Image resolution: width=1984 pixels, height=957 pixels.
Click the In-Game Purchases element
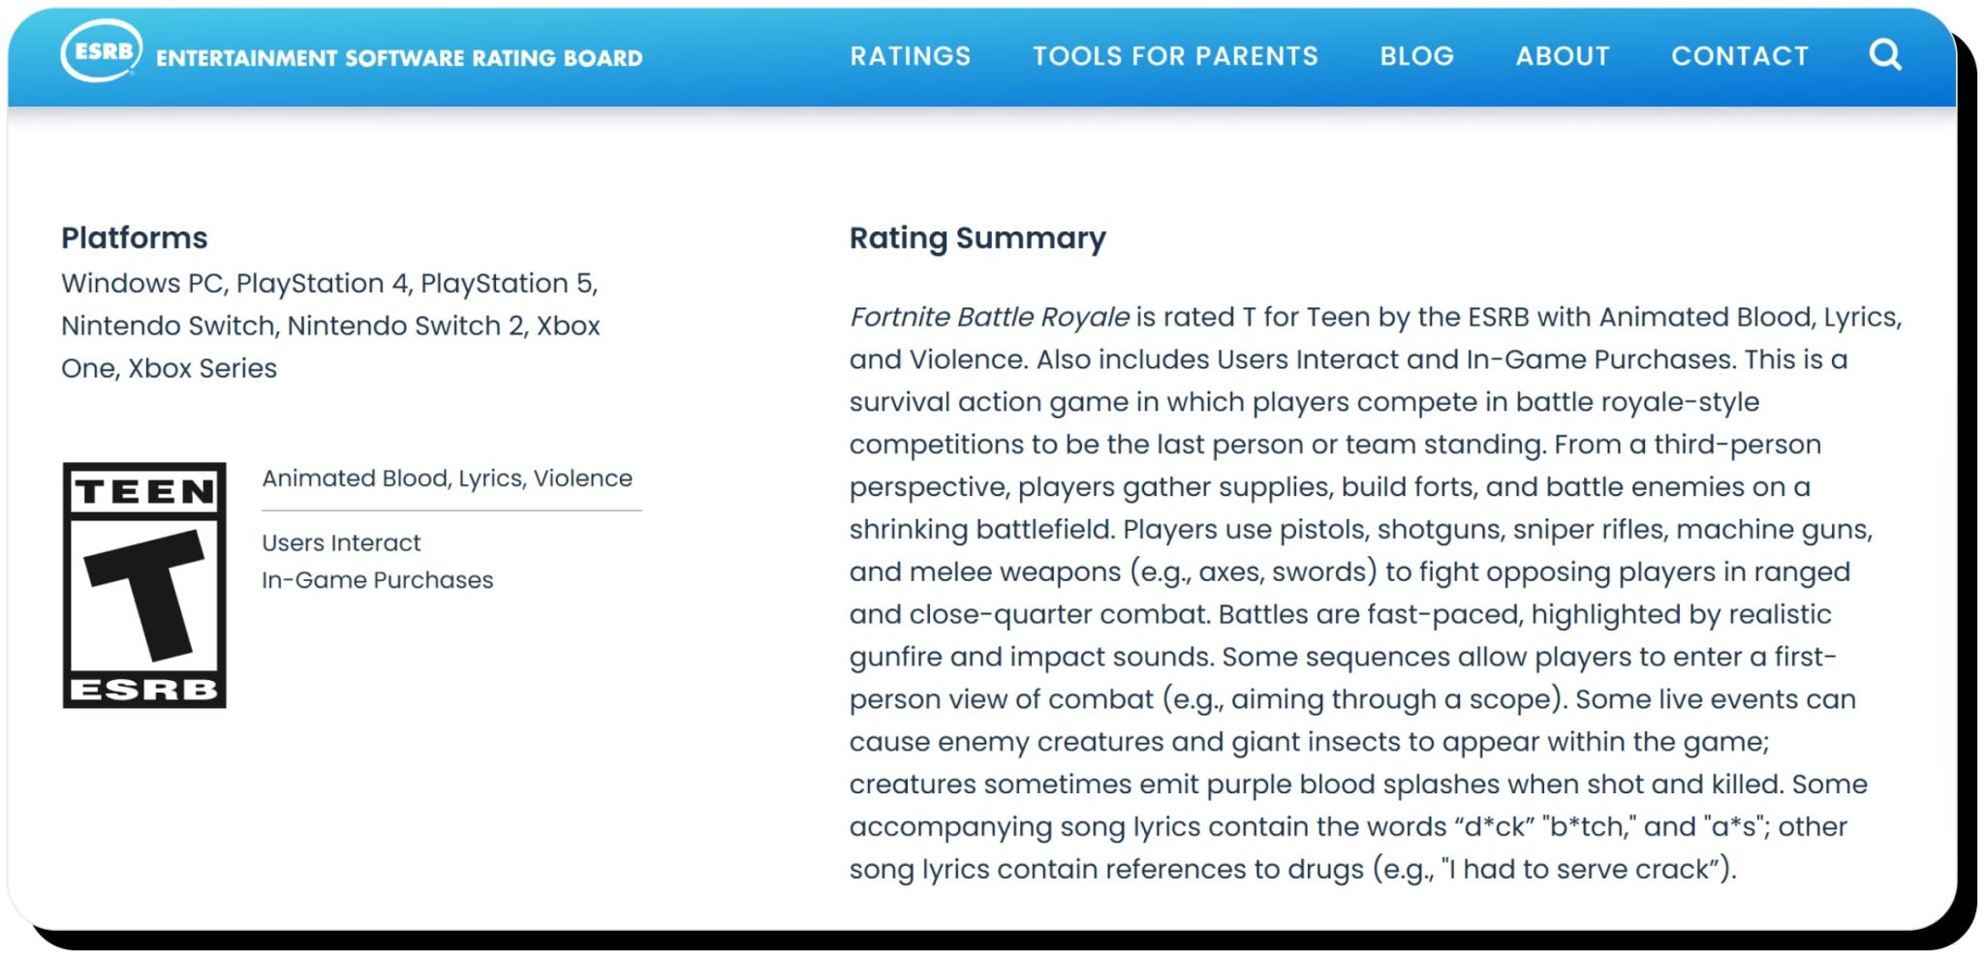point(377,579)
